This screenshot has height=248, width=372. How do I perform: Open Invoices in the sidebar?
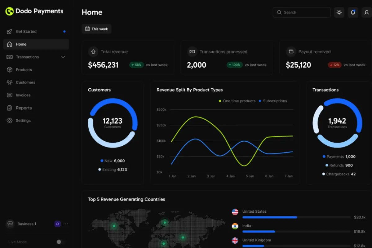click(36, 95)
